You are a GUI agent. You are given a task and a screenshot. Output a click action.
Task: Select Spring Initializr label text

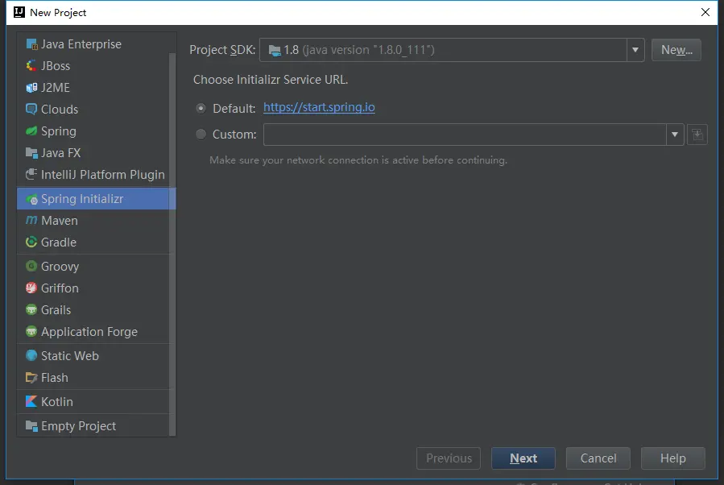tap(82, 199)
